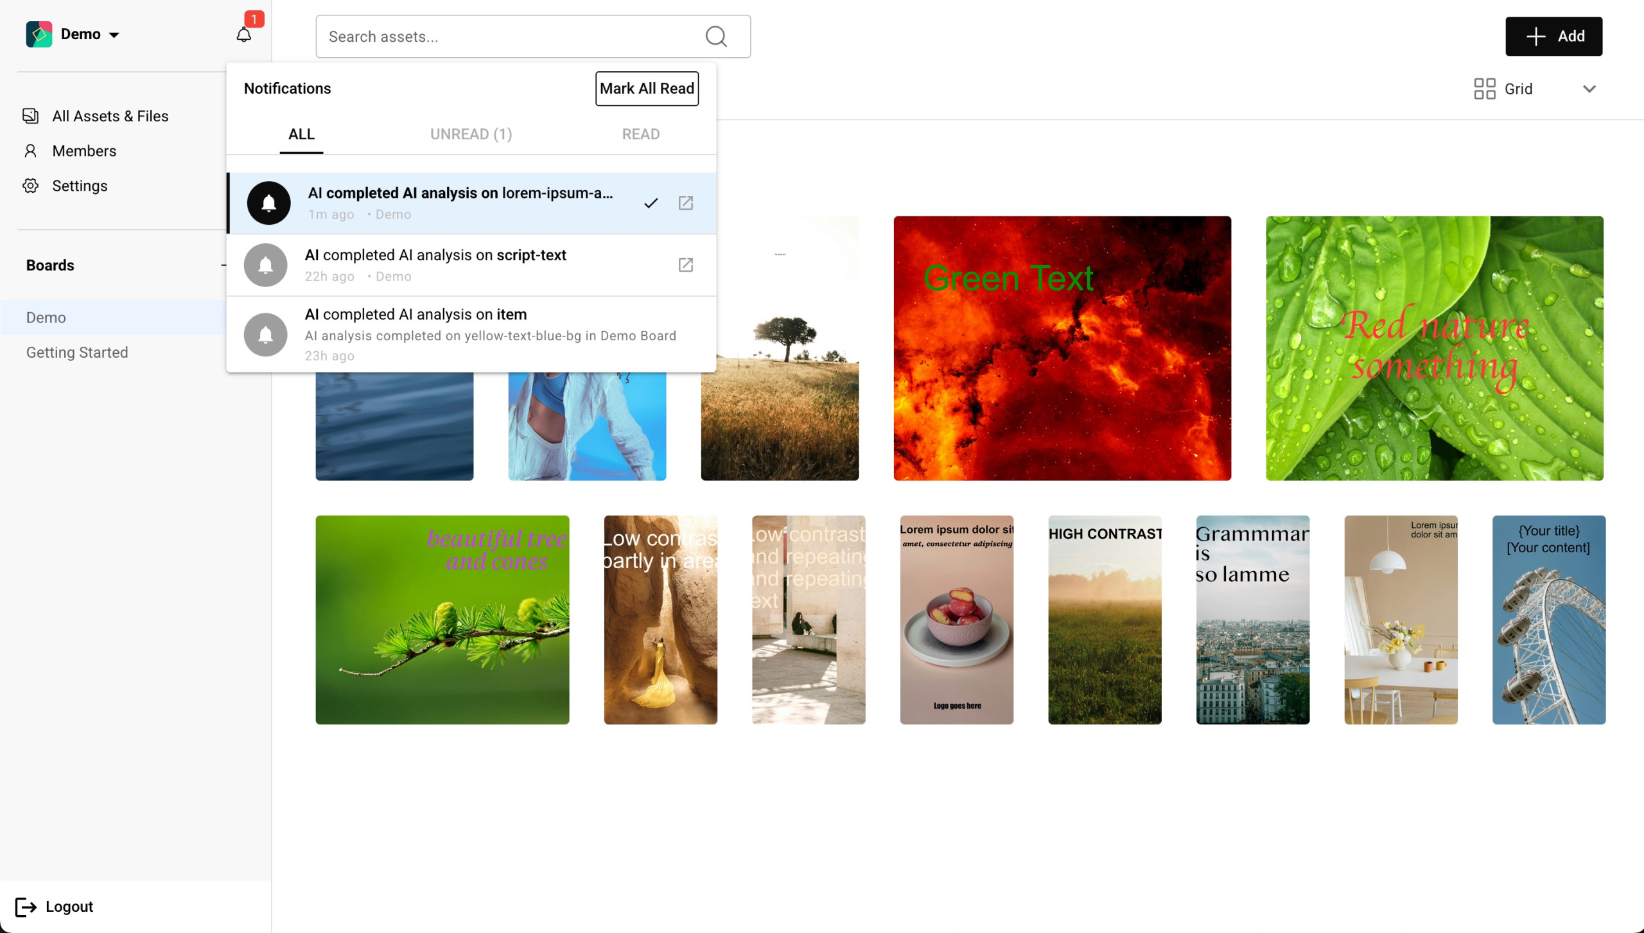The height and width of the screenshot is (933, 1644).
Task: Click the Settings gear icon in sidebar
Action: click(x=30, y=186)
